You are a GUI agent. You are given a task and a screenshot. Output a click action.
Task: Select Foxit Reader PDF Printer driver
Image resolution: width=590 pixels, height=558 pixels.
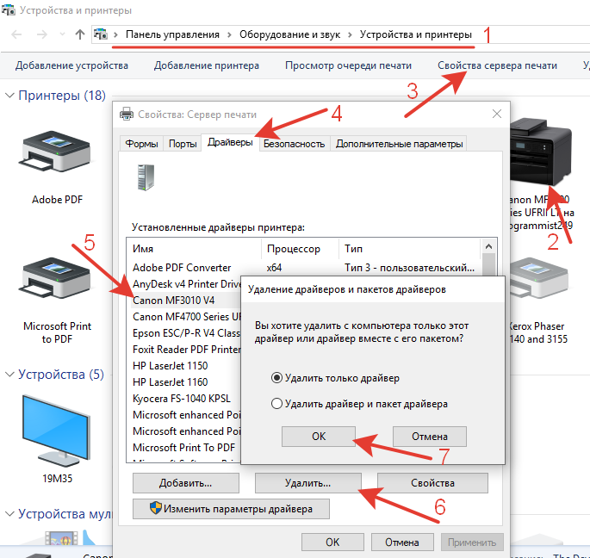tap(186, 350)
